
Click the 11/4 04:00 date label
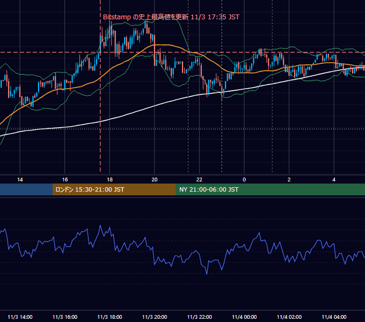334,317
